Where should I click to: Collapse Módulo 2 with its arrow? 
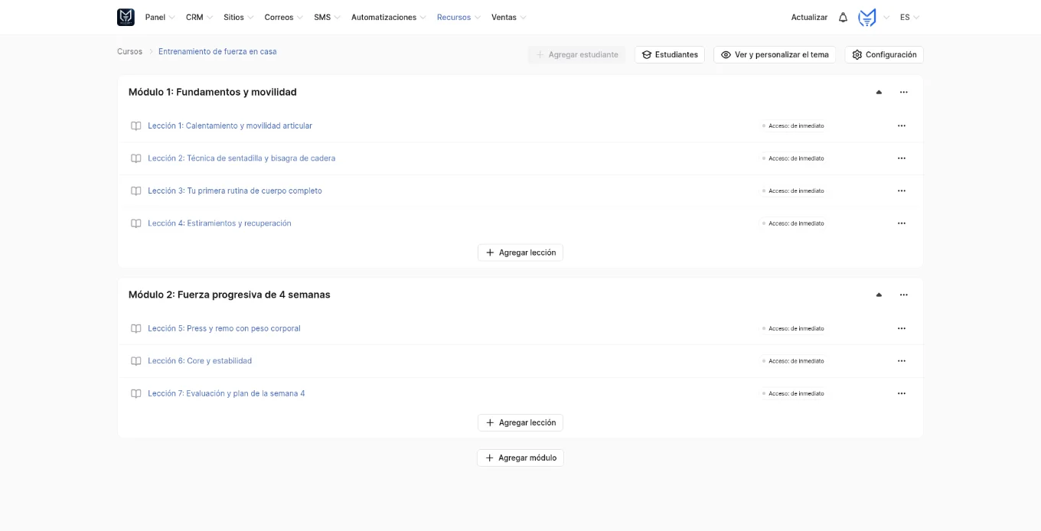click(879, 295)
